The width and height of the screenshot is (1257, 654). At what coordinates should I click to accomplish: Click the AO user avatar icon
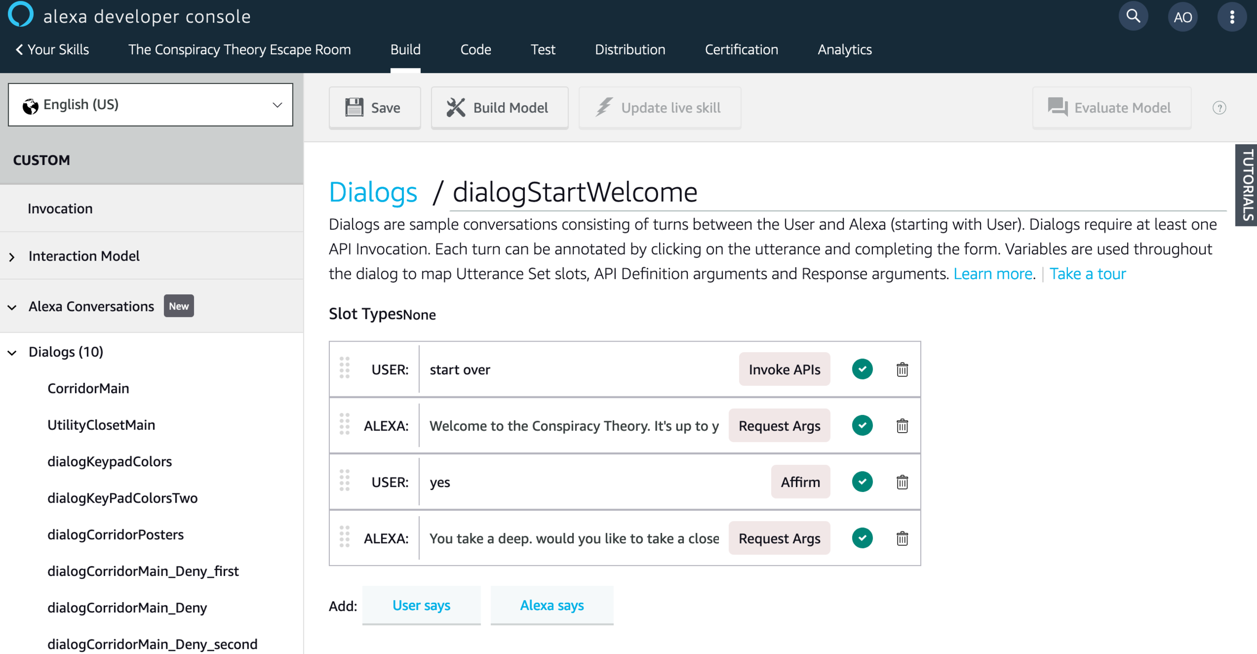click(1183, 18)
